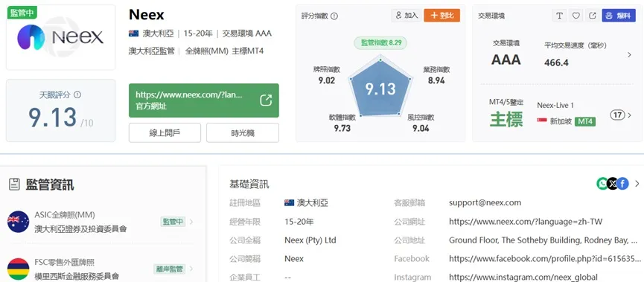Click the 加入 button
The image size is (644, 282).
(407, 15)
